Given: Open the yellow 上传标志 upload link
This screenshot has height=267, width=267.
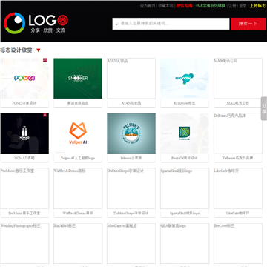Looking at the screenshot, I should [x=257, y=6].
